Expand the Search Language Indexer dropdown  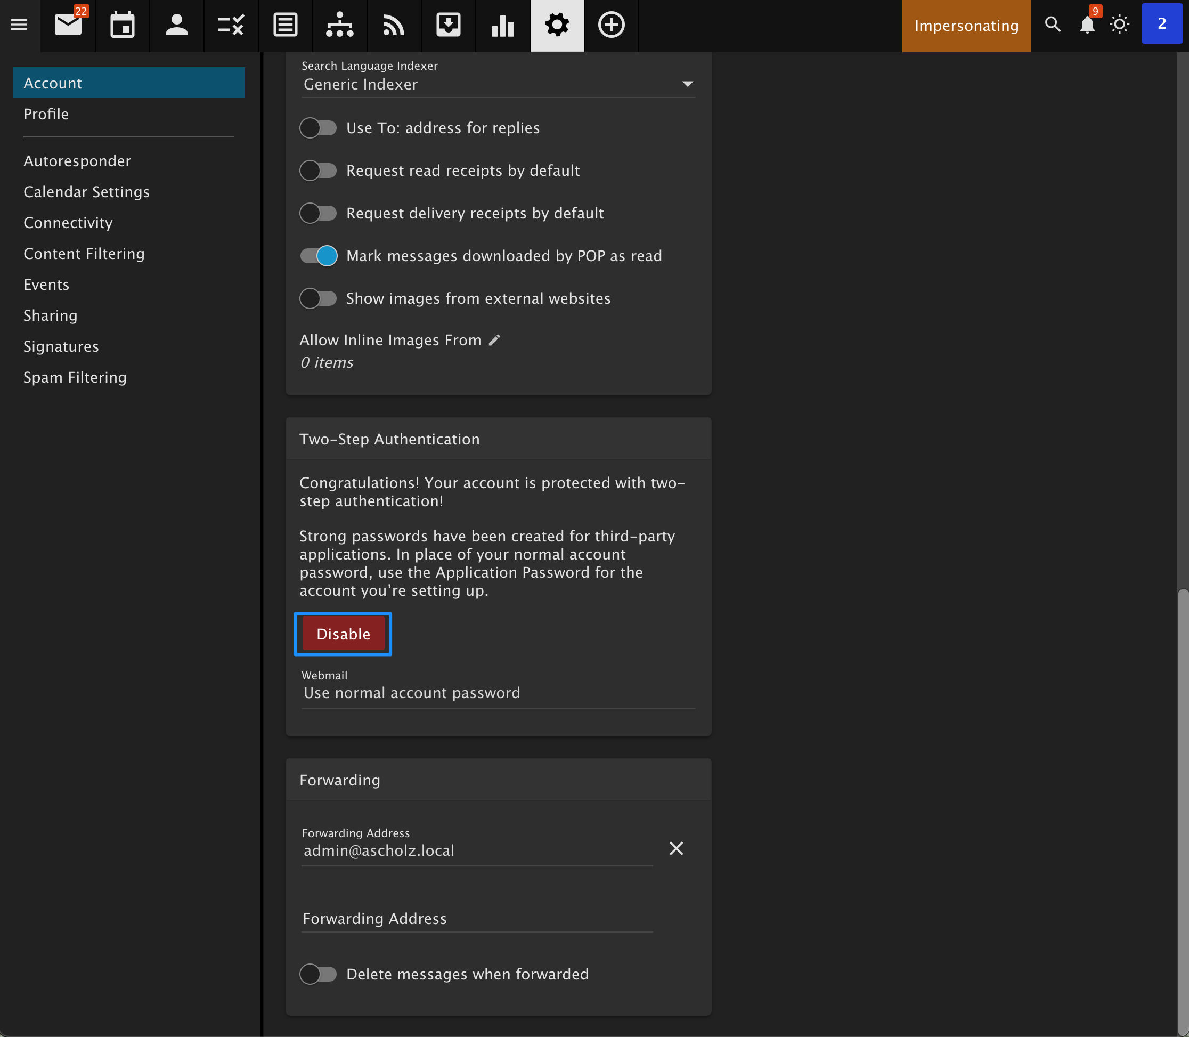(x=498, y=85)
